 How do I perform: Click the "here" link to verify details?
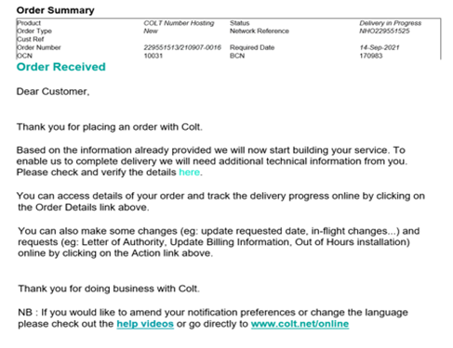click(189, 172)
